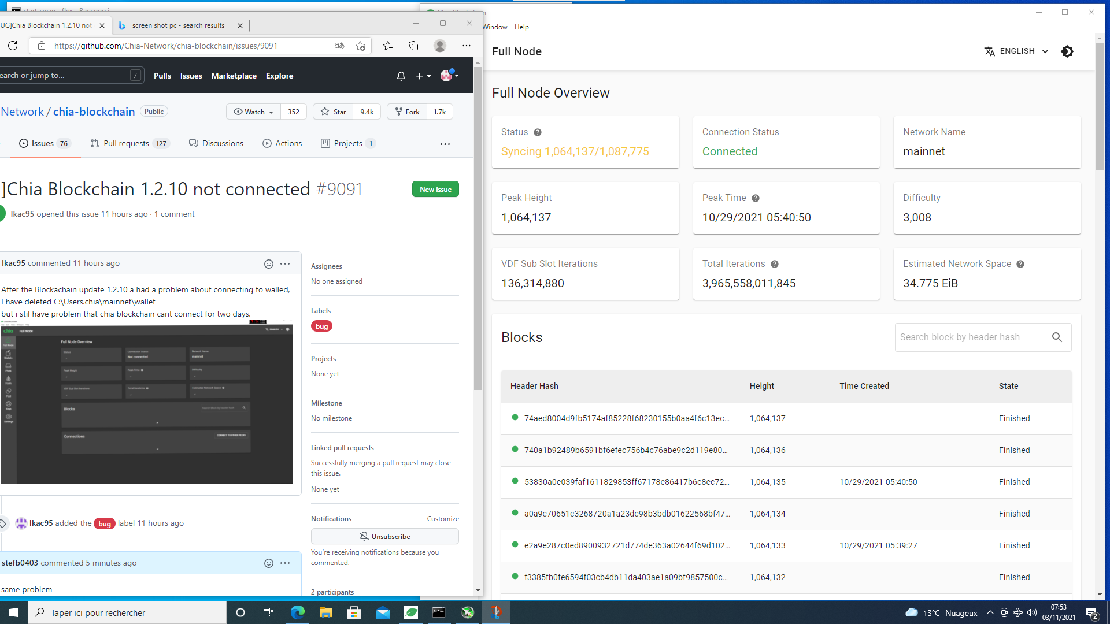The height and width of the screenshot is (624, 1110).
Task: Add reaction to lkac95's comment
Action: click(269, 264)
